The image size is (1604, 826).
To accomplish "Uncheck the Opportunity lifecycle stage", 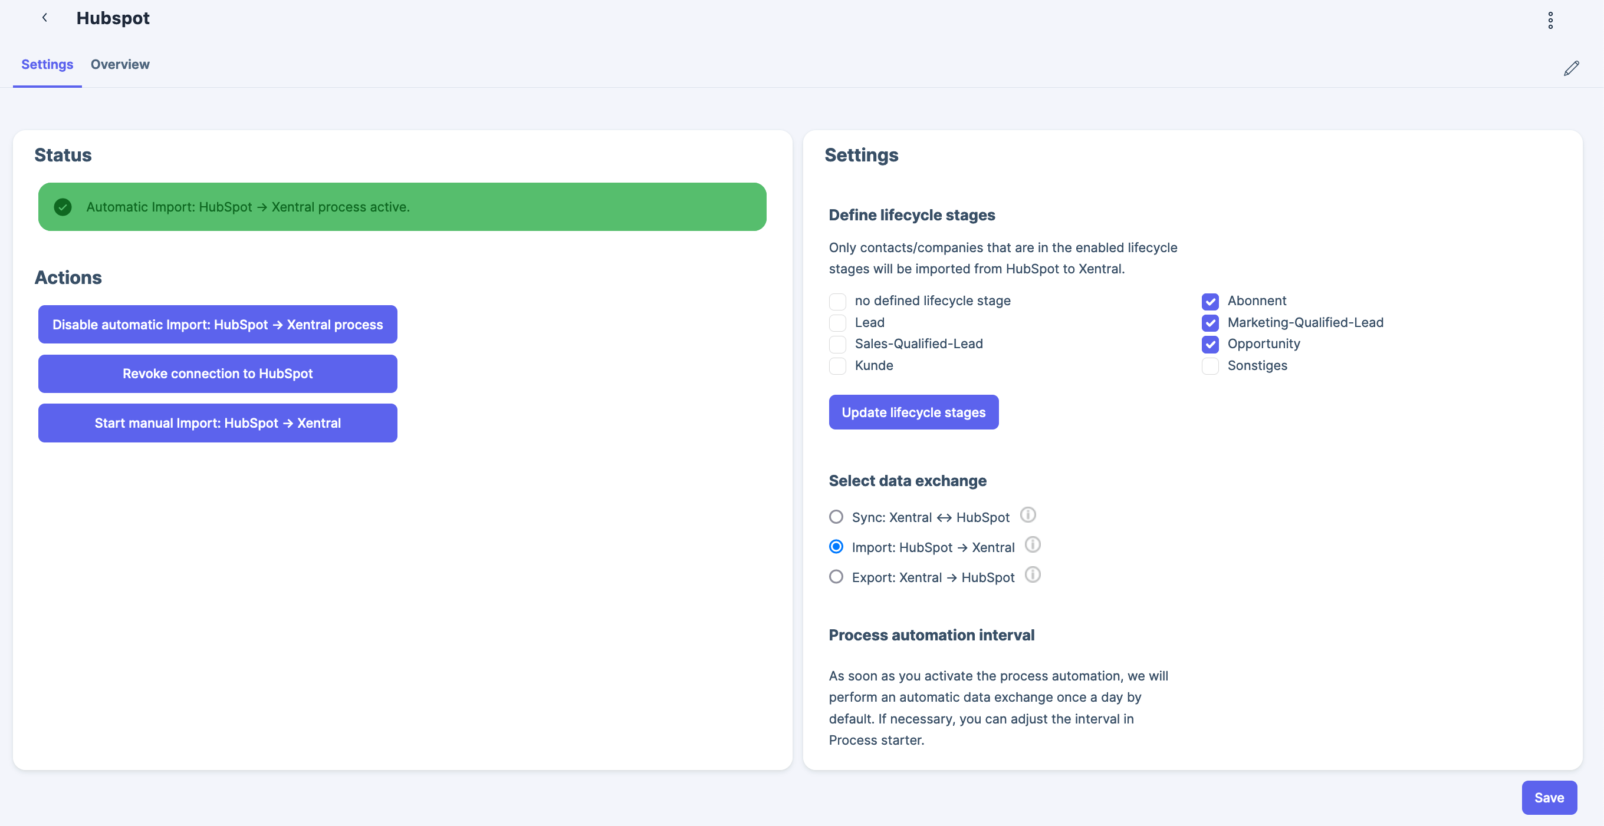I will 1210,344.
